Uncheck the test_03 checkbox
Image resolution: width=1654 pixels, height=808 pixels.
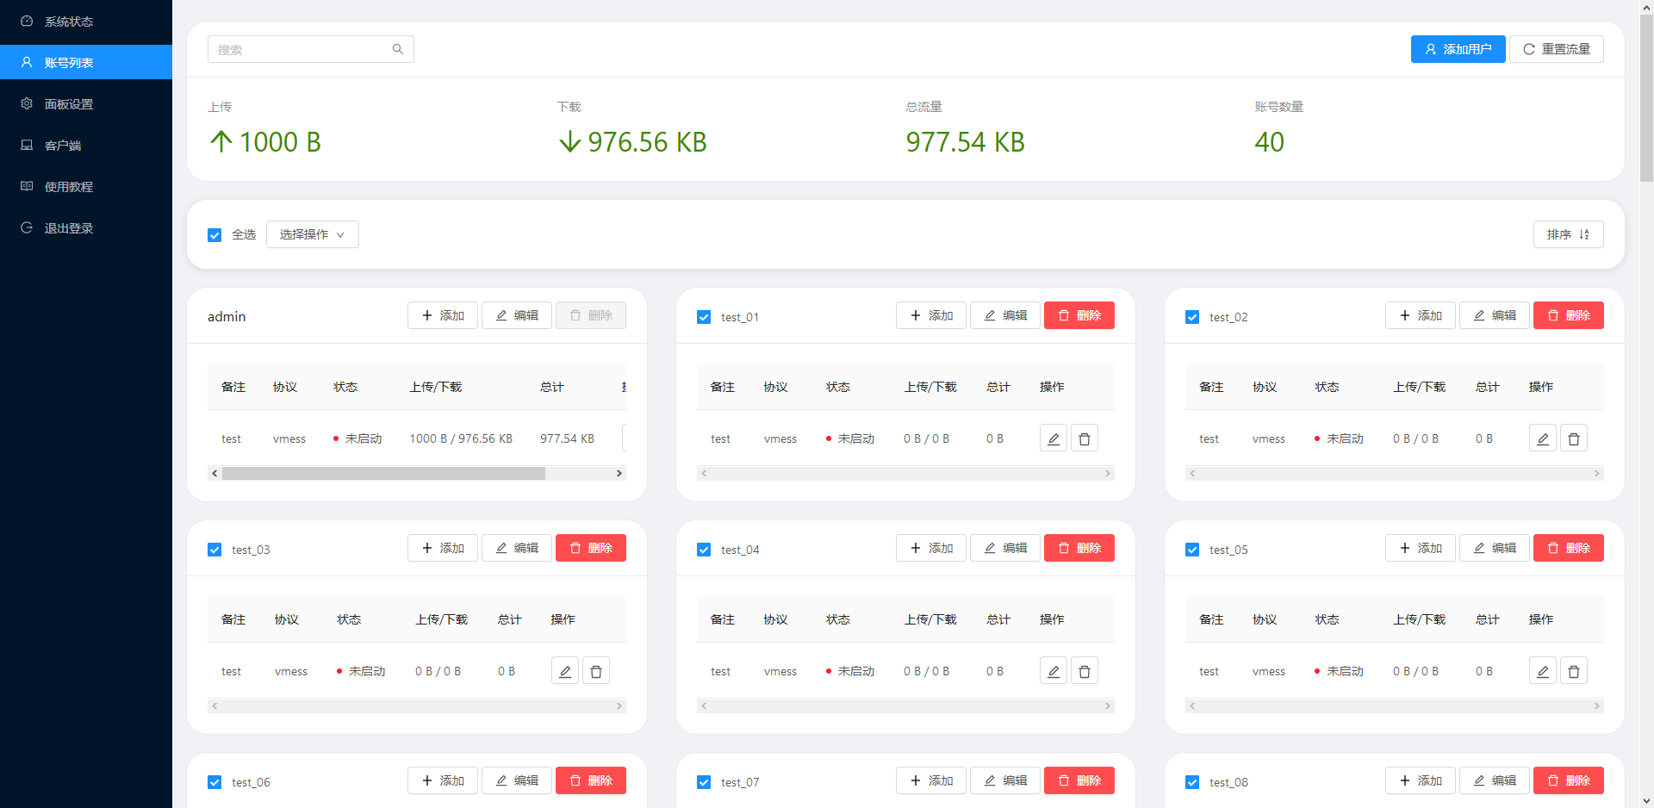(215, 550)
